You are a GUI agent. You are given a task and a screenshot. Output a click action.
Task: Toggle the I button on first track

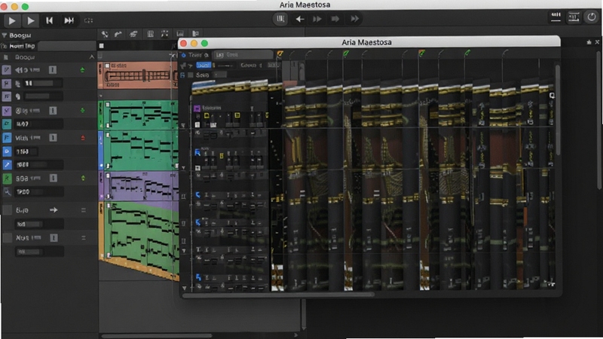tap(53, 69)
